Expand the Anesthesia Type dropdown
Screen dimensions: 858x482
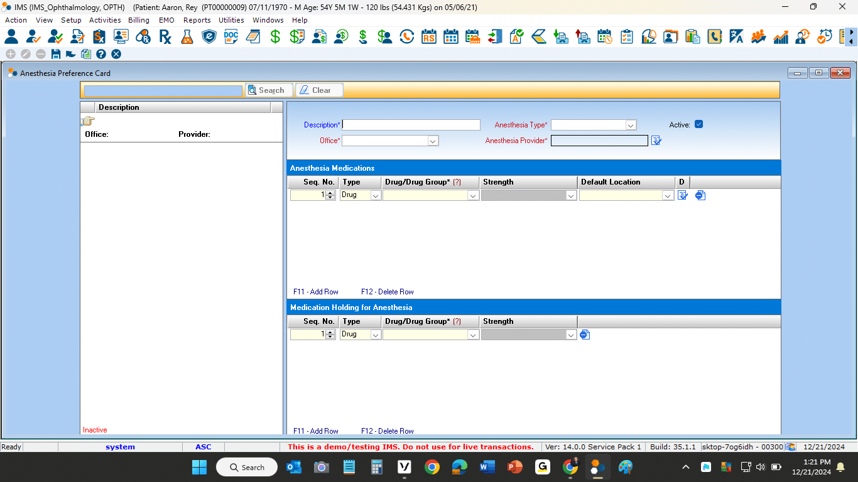pyautogui.click(x=631, y=125)
